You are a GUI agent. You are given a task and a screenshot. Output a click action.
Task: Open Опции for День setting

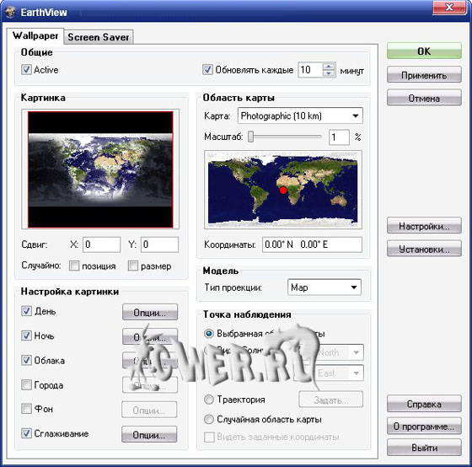point(150,313)
